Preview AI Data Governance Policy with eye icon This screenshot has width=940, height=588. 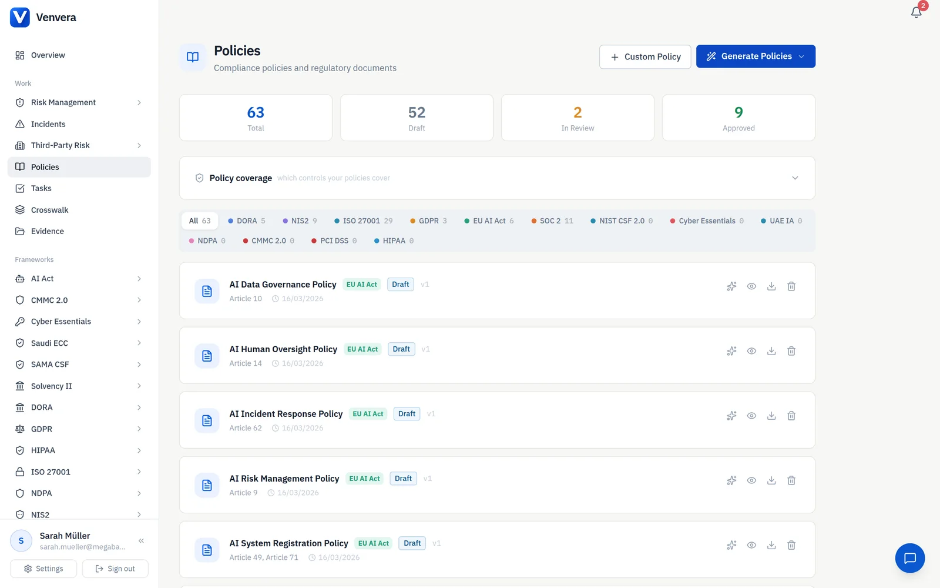coord(751,286)
